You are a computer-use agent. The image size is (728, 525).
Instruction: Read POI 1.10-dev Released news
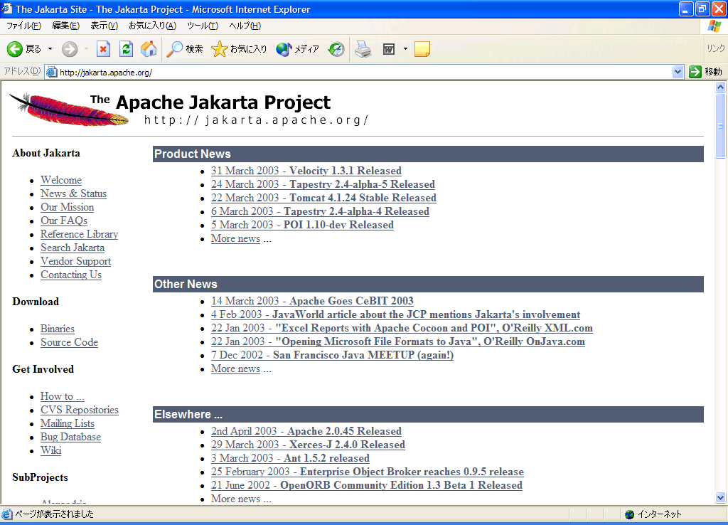302,224
